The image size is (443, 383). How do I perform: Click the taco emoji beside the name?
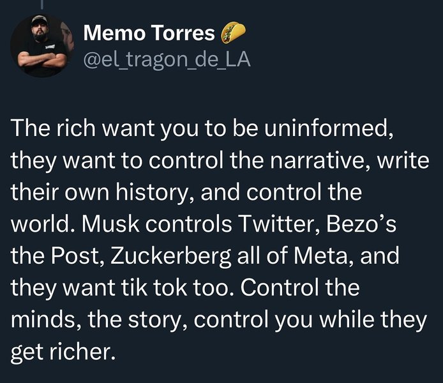coord(231,31)
